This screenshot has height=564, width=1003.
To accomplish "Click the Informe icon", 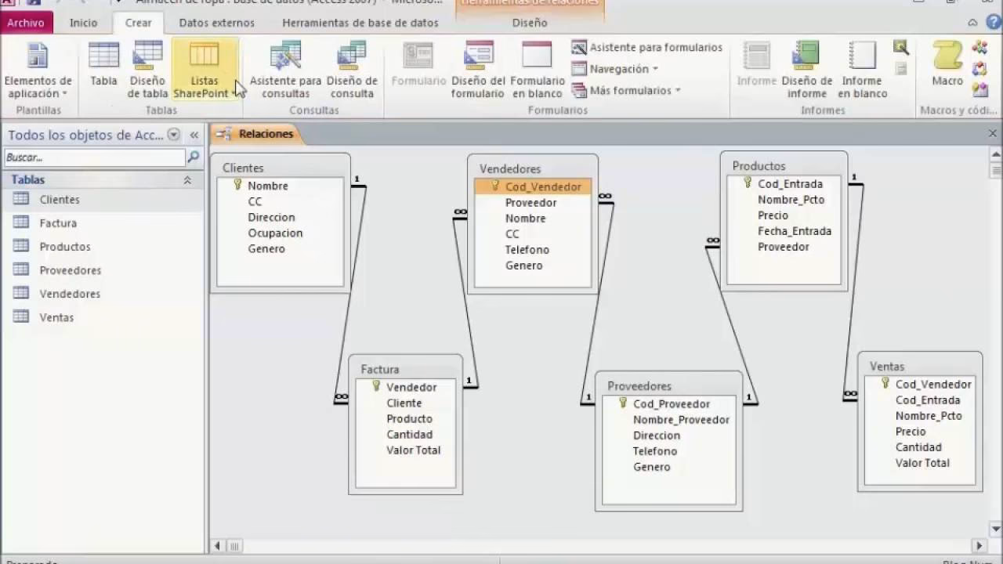I will [757, 56].
